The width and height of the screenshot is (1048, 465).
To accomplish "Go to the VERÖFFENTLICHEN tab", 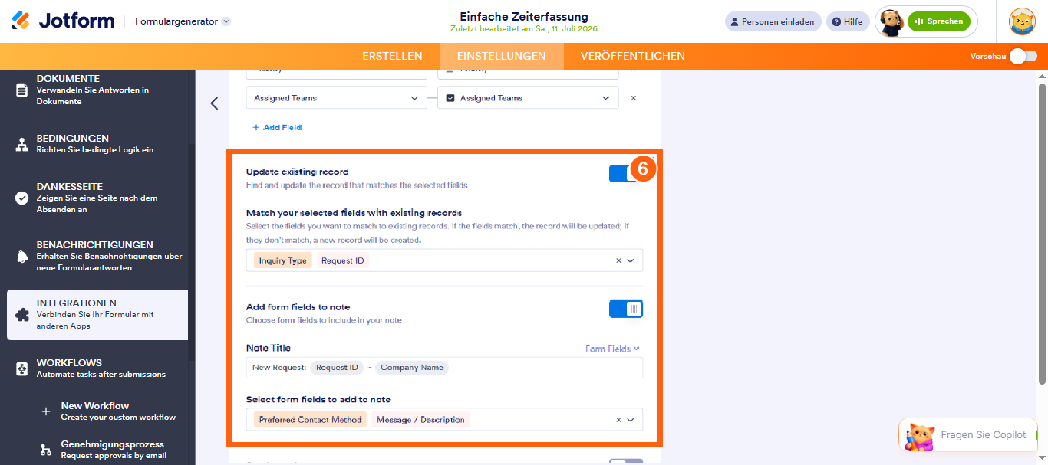I will (x=633, y=56).
